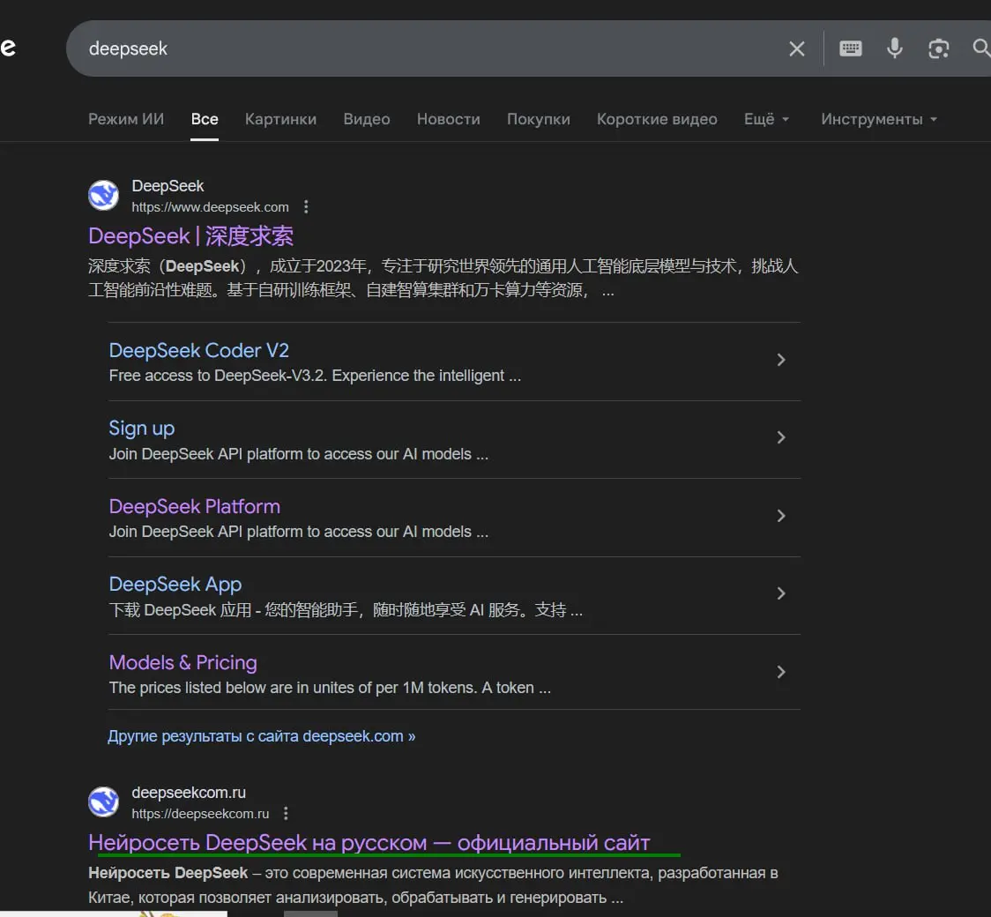Switch to the Видео tab
The image size is (991, 917).
pyautogui.click(x=367, y=119)
